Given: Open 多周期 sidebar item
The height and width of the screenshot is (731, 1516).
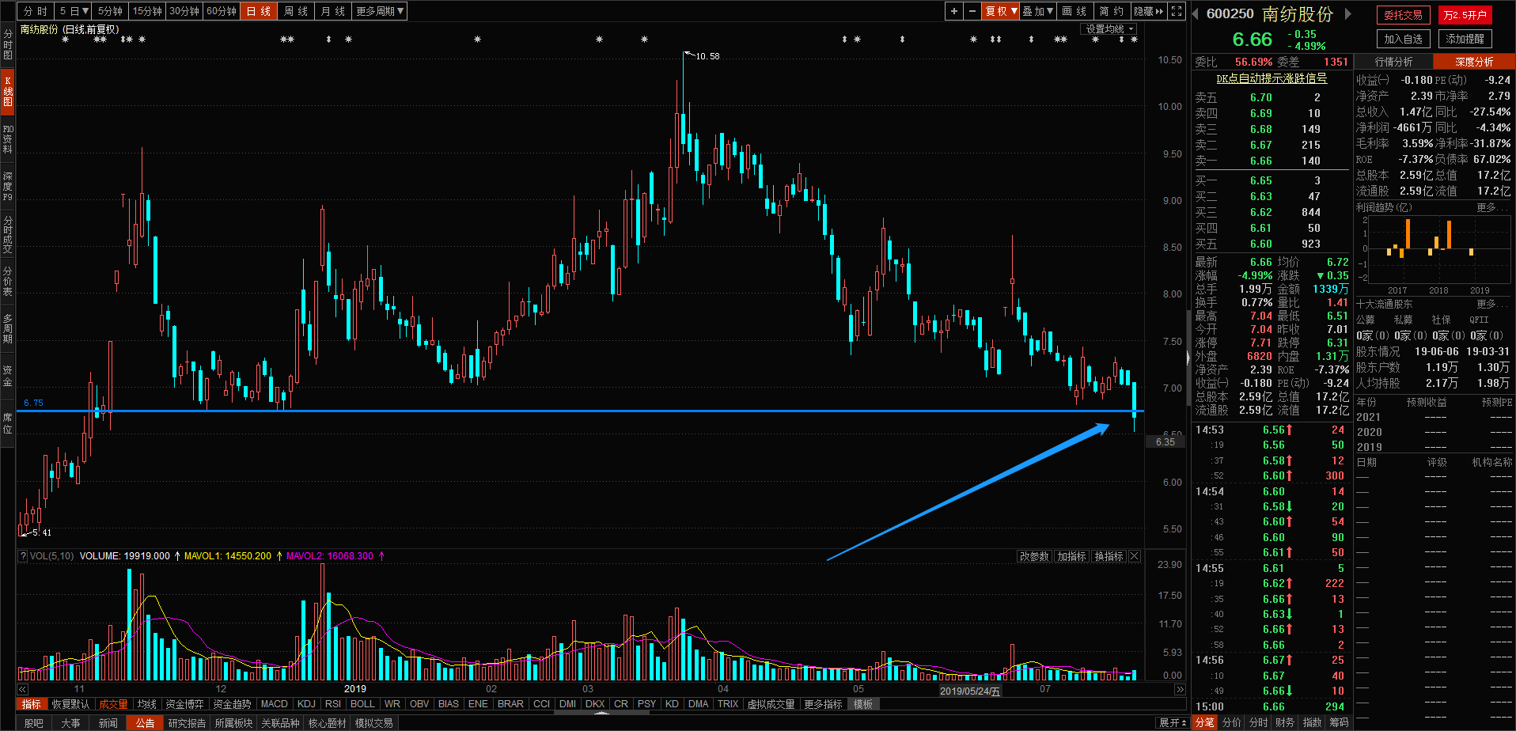Looking at the screenshot, I should pos(7,328).
